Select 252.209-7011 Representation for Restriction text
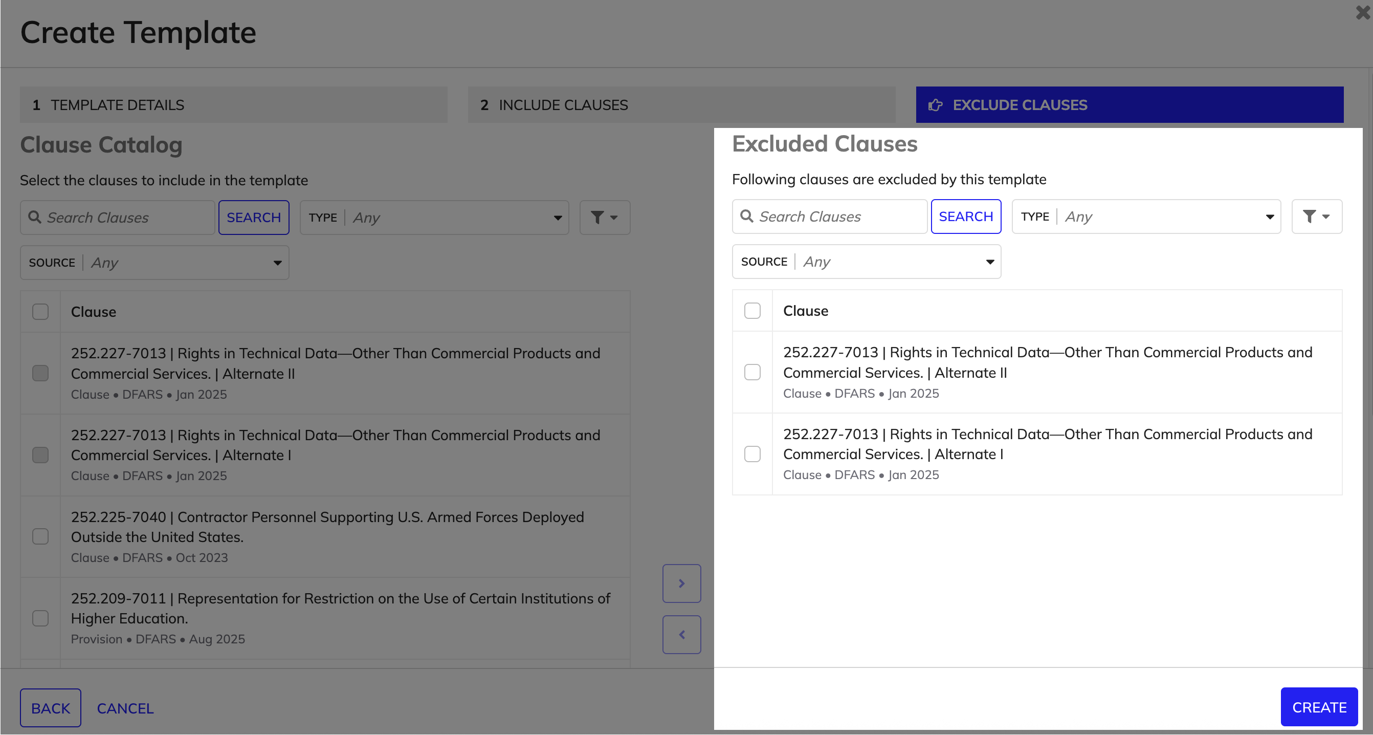 (x=341, y=609)
